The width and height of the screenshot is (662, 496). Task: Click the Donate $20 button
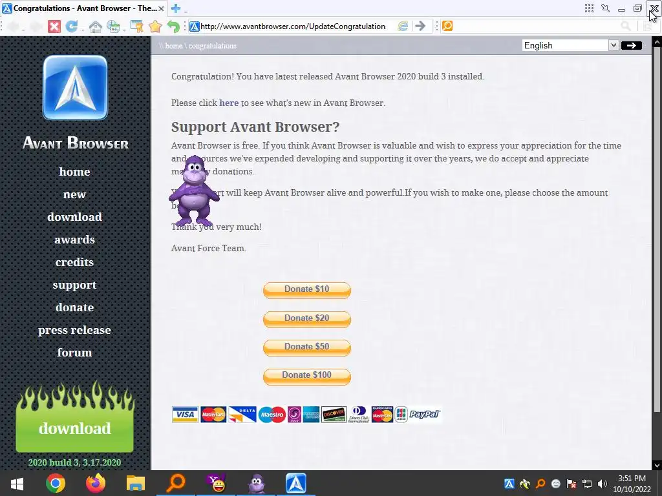click(x=307, y=319)
